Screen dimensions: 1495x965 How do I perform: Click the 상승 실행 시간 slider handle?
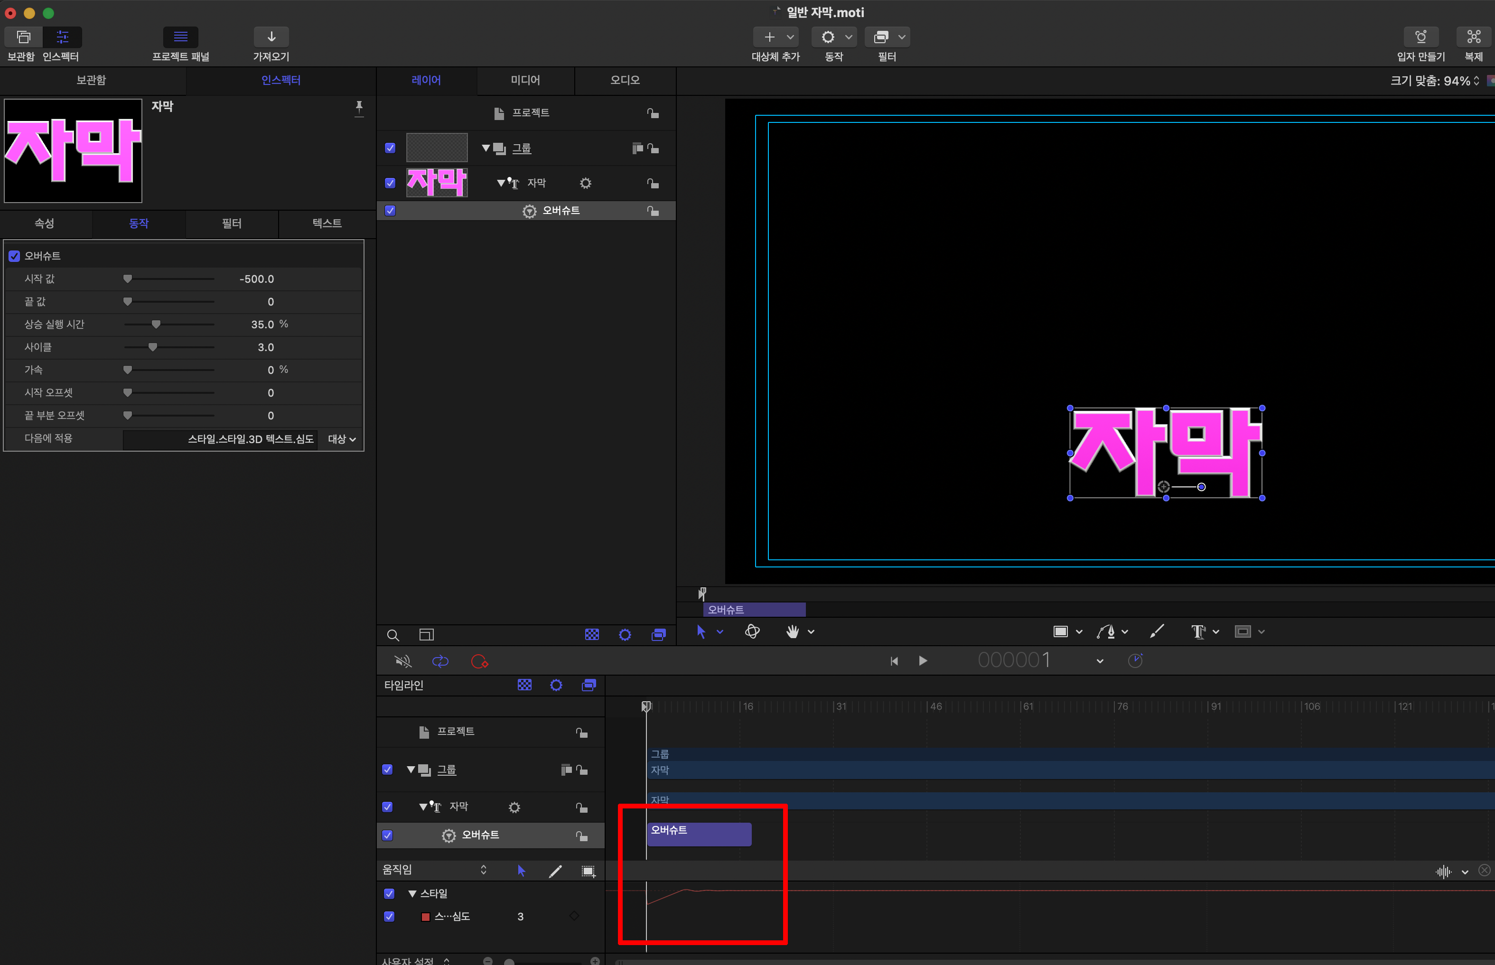(156, 325)
